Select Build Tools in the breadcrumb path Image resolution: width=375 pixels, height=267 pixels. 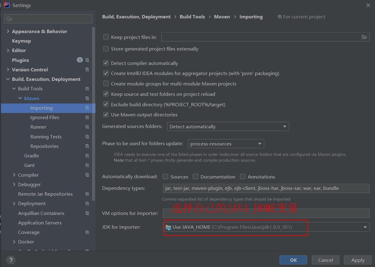point(192,17)
